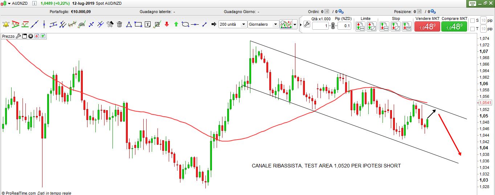Expand the indicators dropdown arrow

tap(295, 25)
